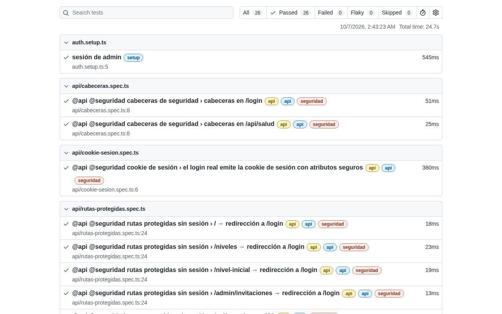Screen dimensions: 502x314
Task: Filter by the setup tag
Action: pyautogui.click(x=133, y=58)
